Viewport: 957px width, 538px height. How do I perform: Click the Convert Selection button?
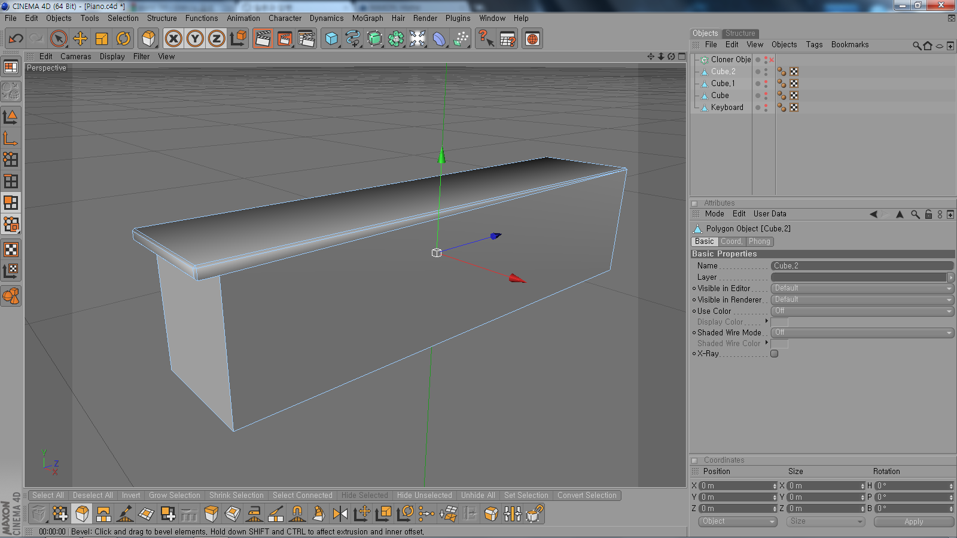[x=587, y=496]
